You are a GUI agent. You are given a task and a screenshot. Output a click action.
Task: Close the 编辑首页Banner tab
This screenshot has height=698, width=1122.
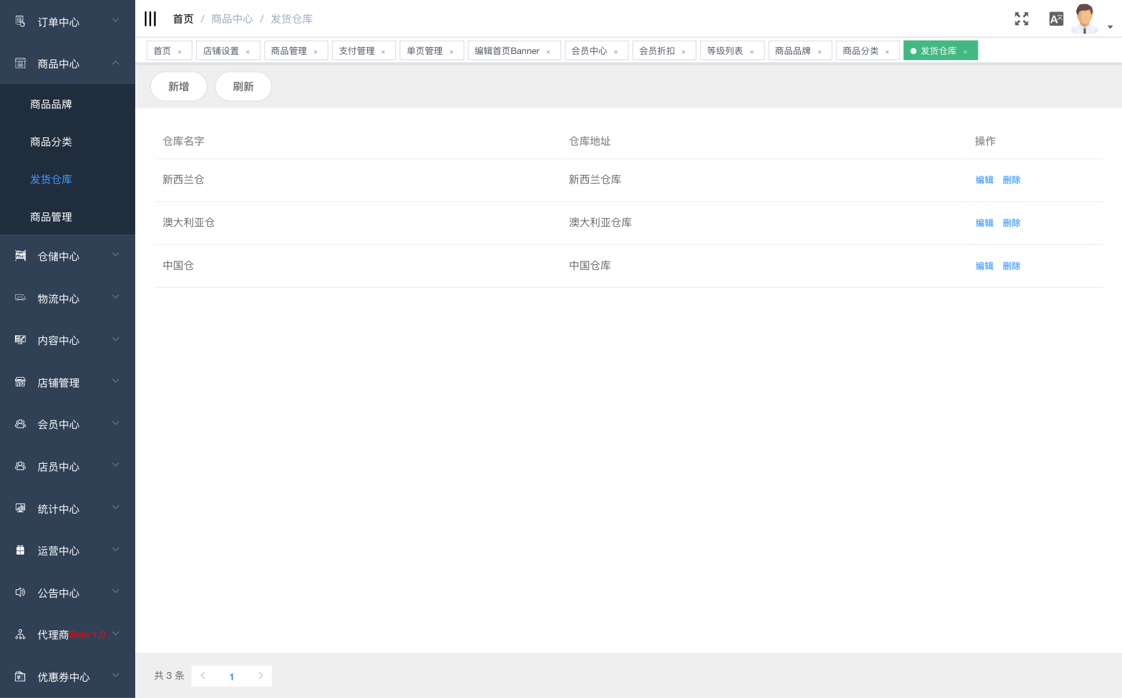[548, 51]
